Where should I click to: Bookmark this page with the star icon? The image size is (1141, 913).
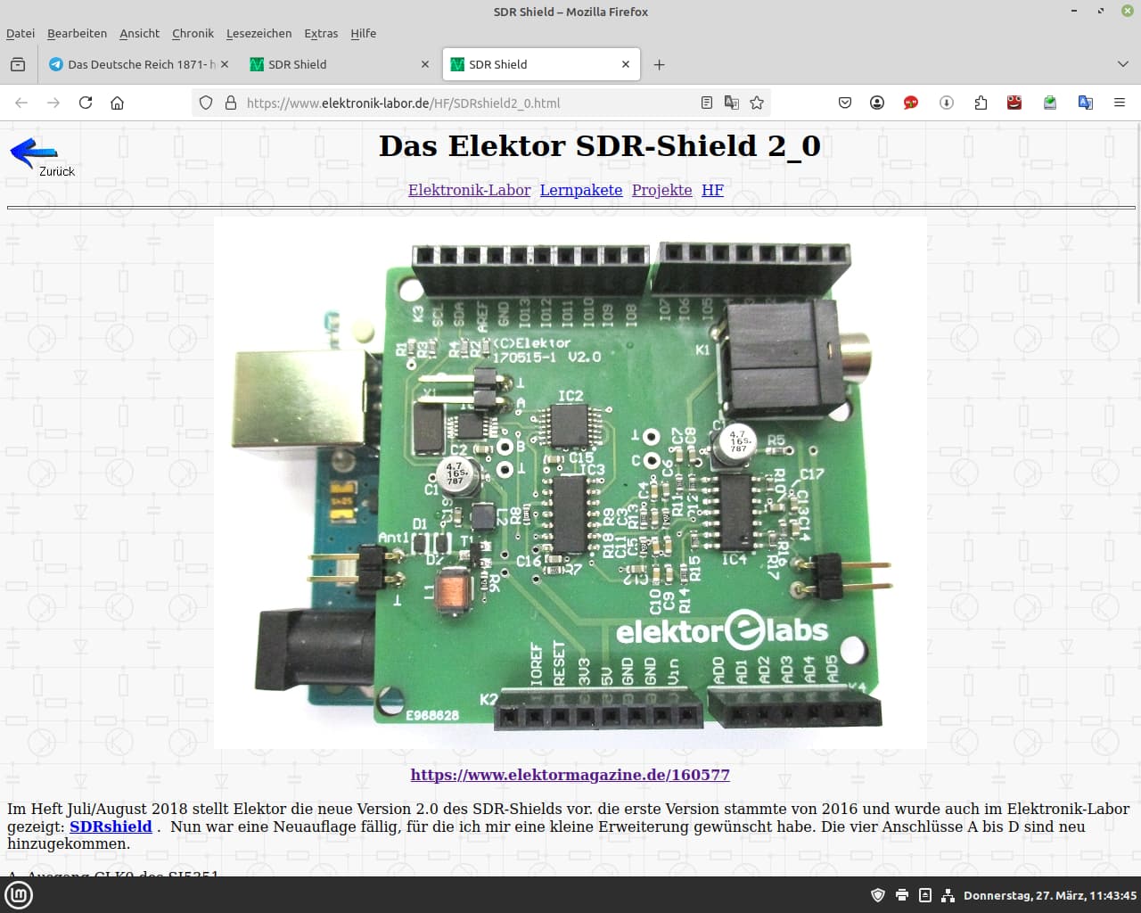click(x=757, y=103)
